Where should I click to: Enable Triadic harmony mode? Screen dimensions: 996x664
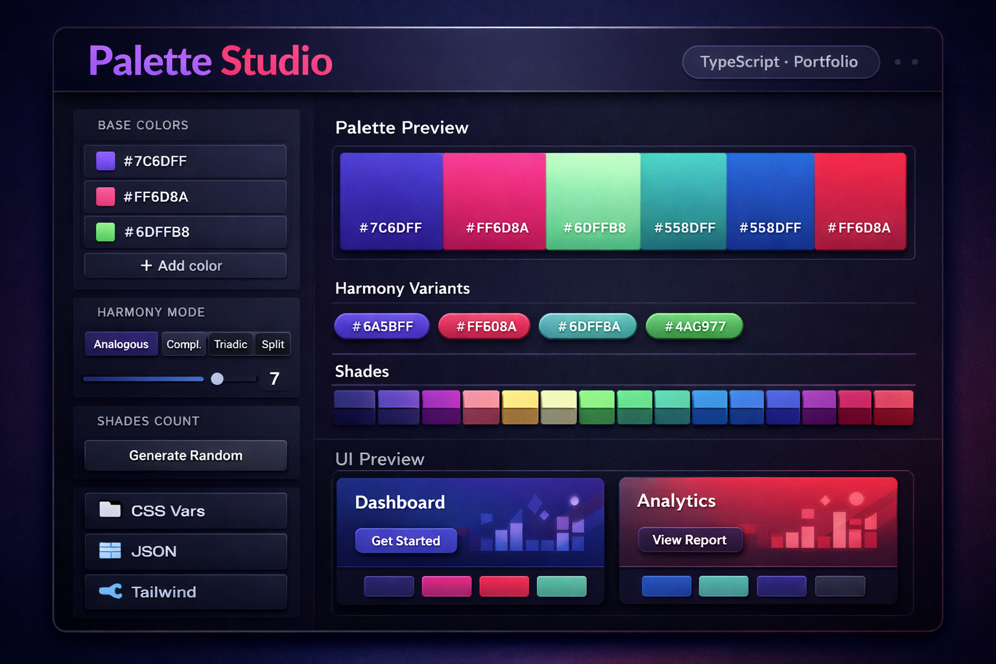(x=231, y=344)
